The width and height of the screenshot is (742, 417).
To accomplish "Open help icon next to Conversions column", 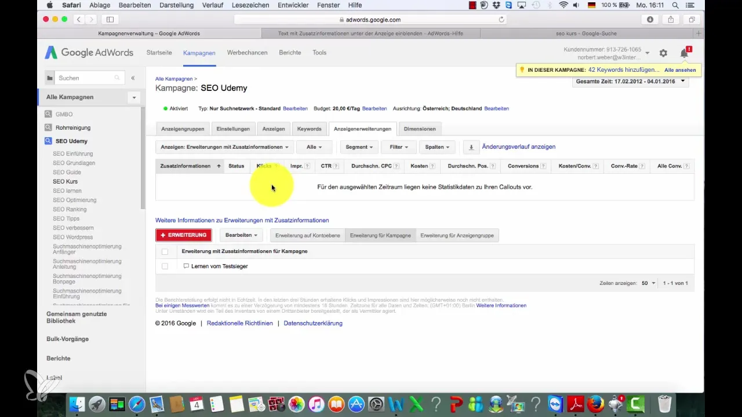I will (543, 166).
